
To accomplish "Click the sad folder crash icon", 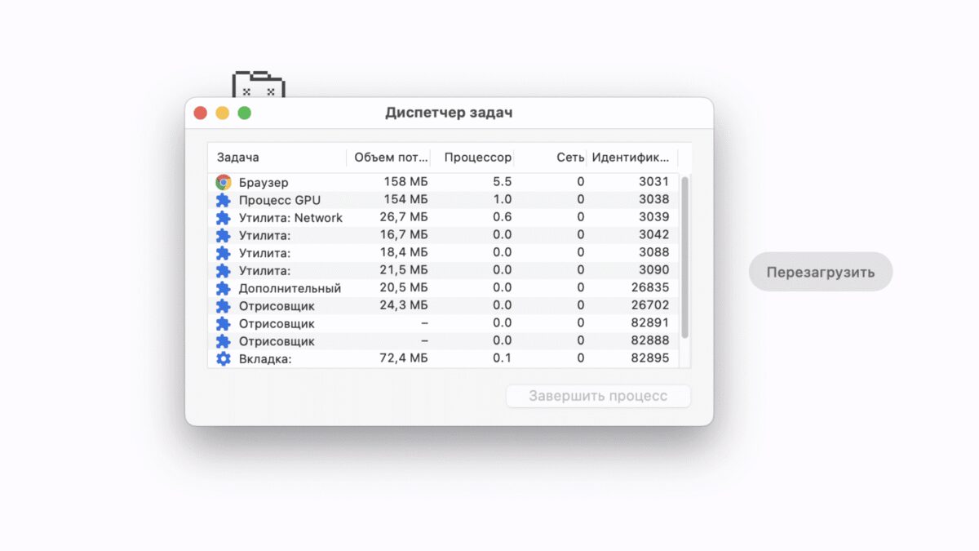I will pos(258,86).
